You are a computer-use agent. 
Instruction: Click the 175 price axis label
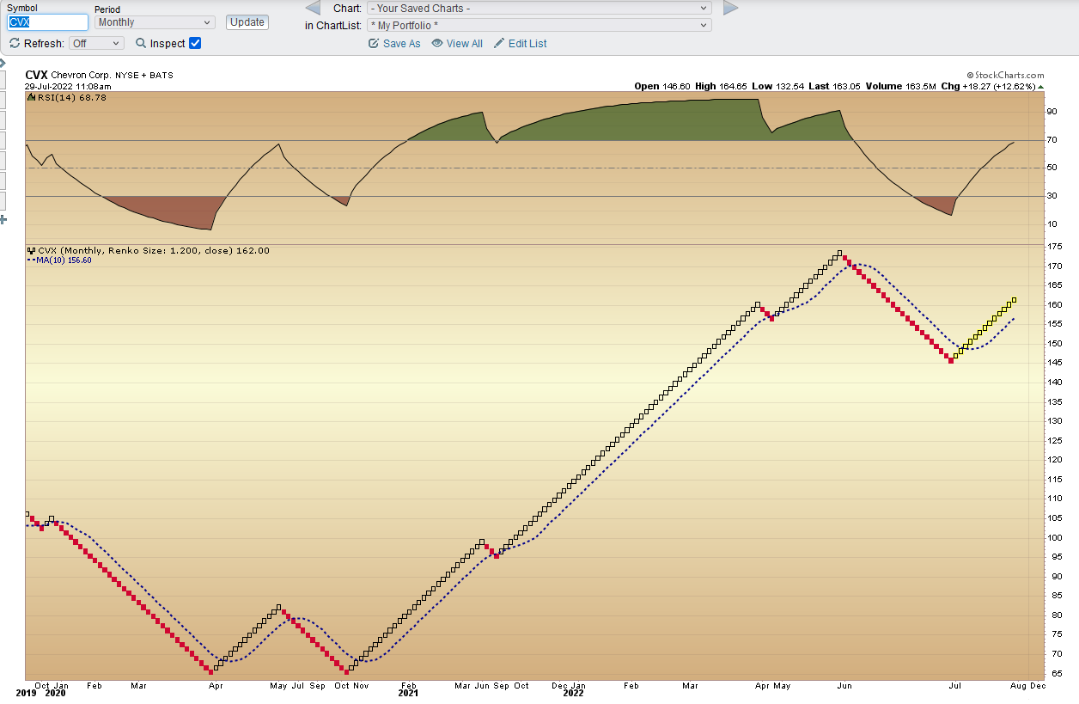pos(1053,247)
